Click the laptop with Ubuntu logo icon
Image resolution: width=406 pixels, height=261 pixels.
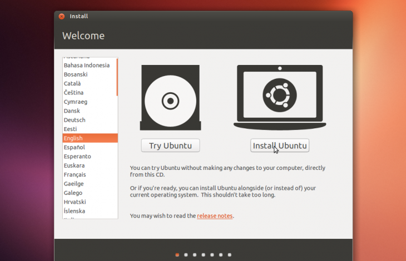point(280,97)
